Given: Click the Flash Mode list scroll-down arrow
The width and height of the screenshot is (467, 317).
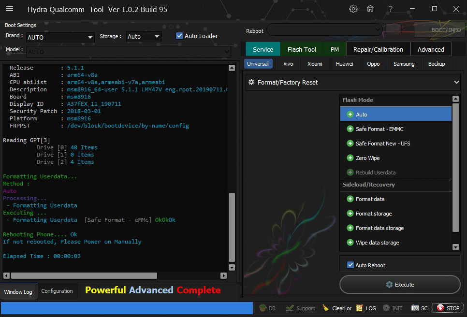Looking at the screenshot, I should coord(455,247).
